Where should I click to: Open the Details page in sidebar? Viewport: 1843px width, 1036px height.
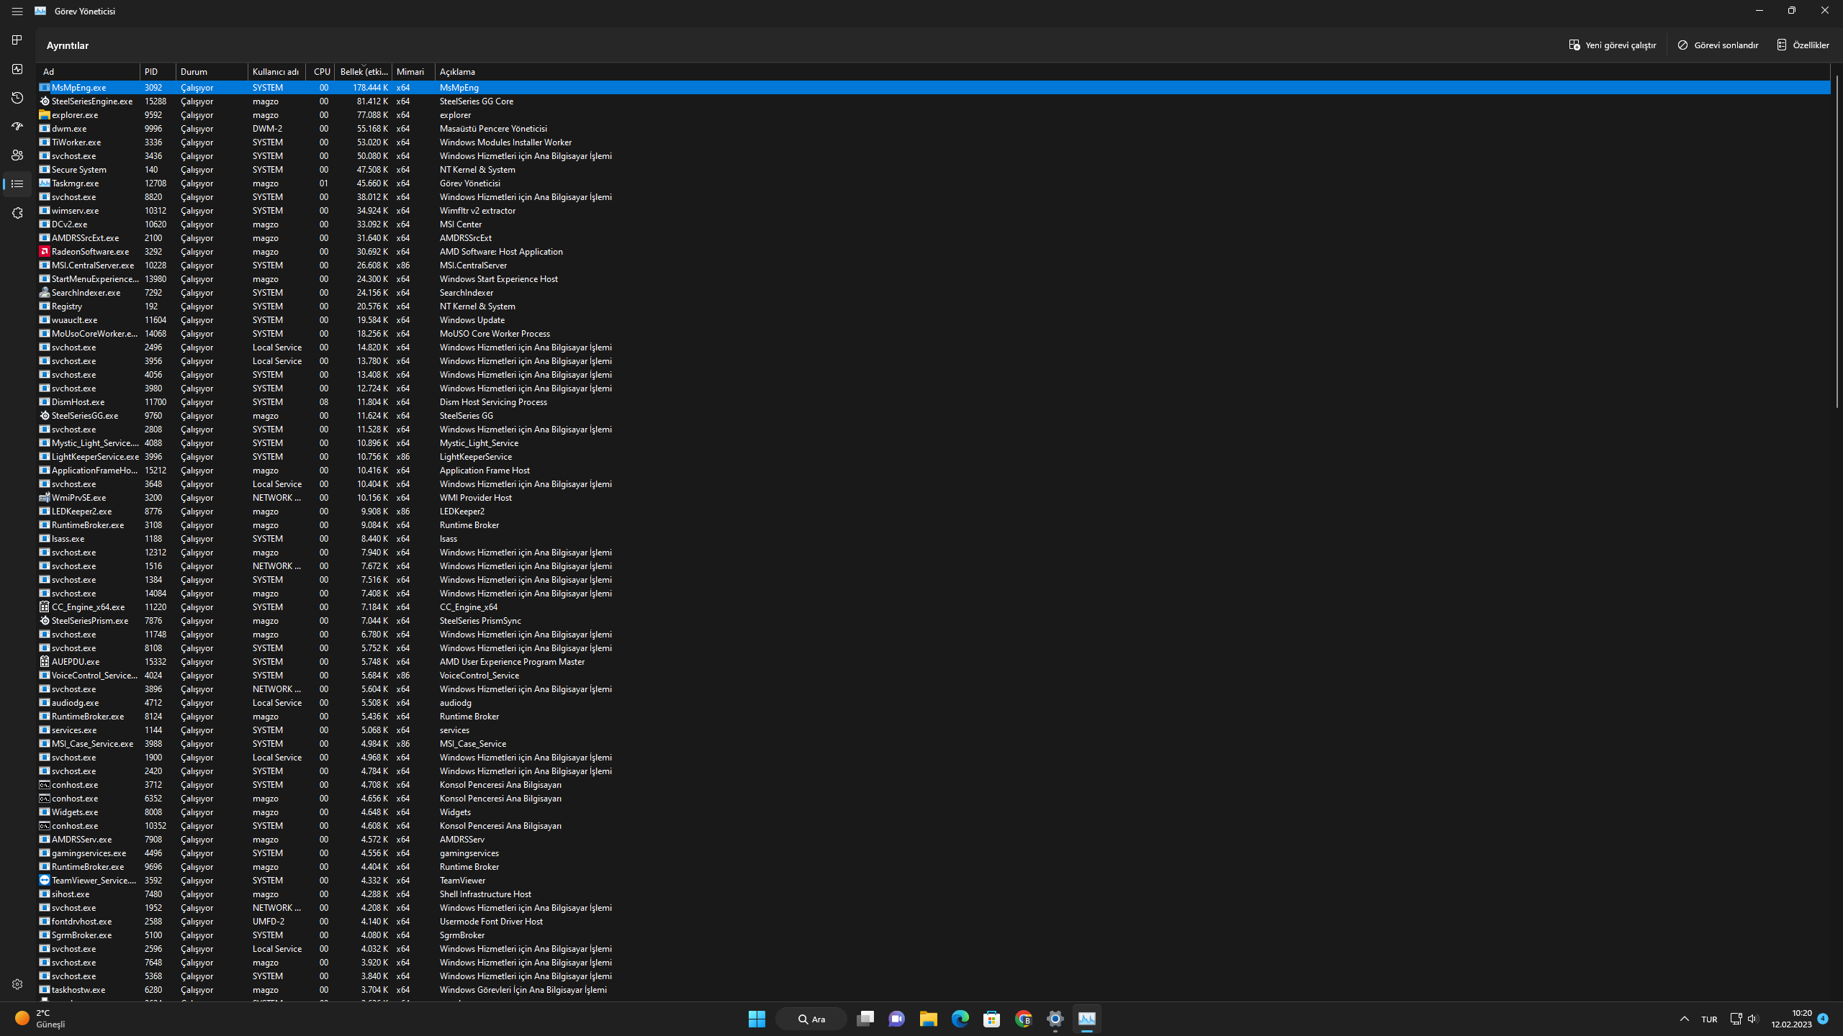pyautogui.click(x=17, y=184)
